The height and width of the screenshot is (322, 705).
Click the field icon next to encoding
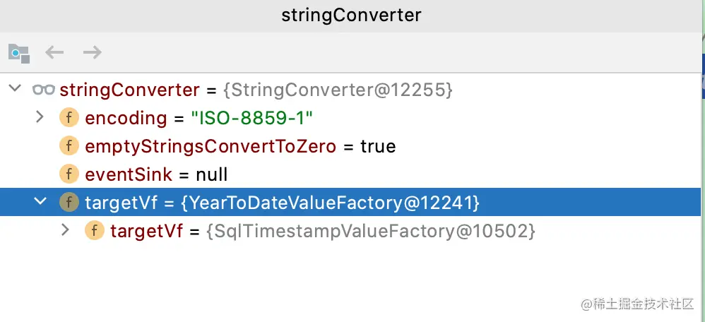(69, 118)
